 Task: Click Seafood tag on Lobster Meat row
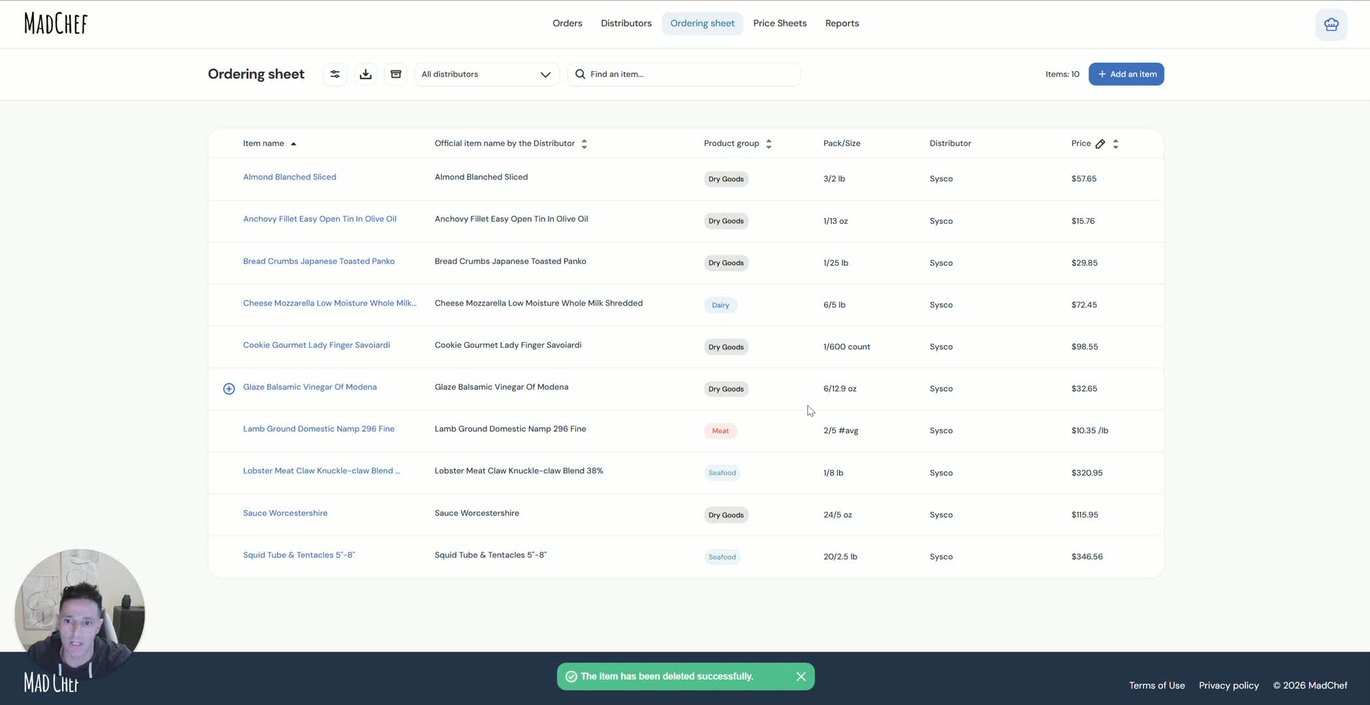pyautogui.click(x=722, y=473)
